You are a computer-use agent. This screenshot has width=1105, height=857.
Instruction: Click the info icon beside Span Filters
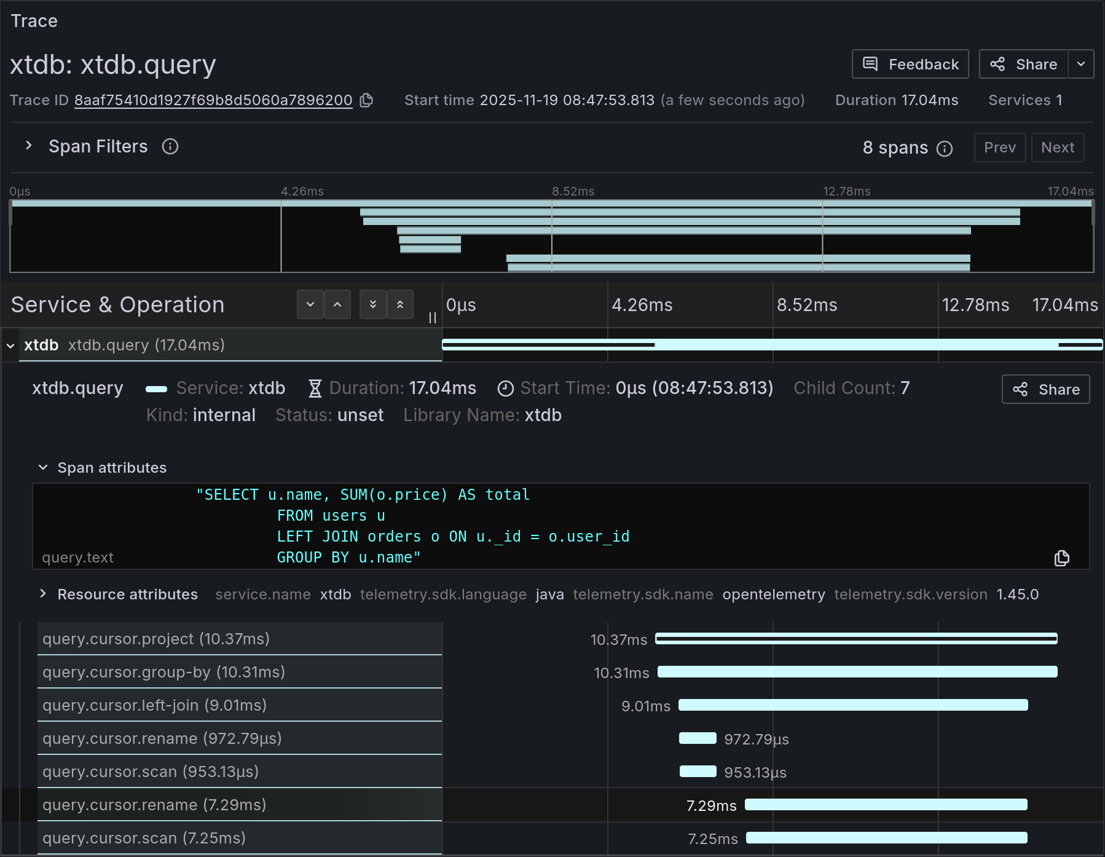click(170, 146)
